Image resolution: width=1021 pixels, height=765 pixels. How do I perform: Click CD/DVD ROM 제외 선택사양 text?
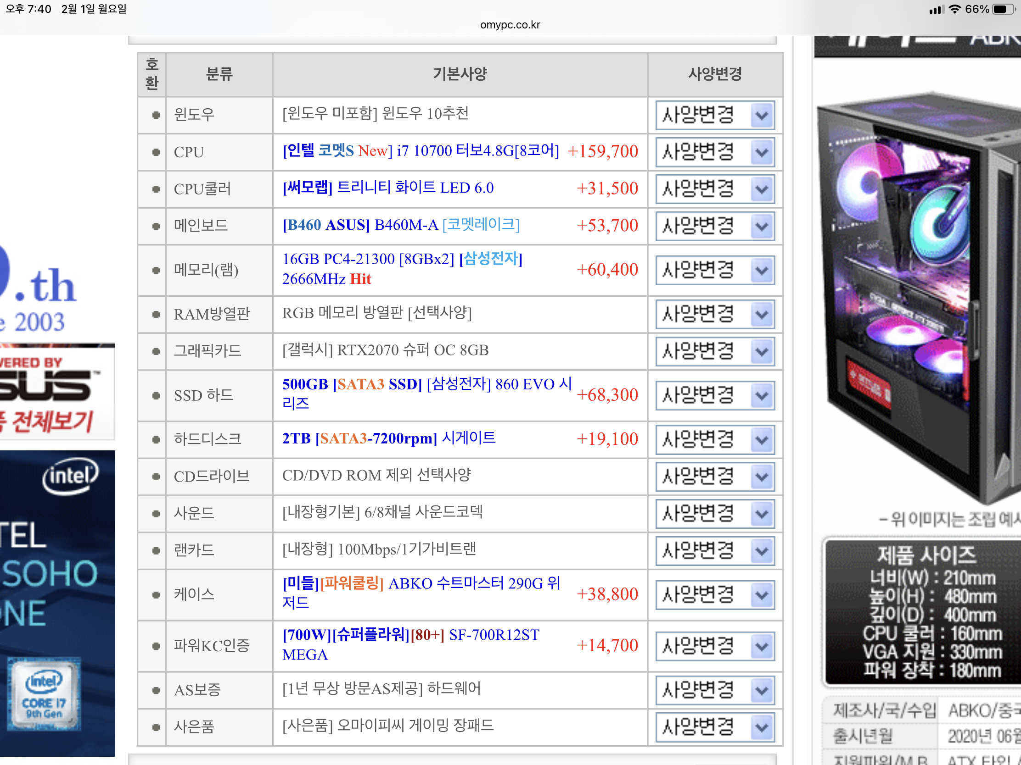click(376, 476)
